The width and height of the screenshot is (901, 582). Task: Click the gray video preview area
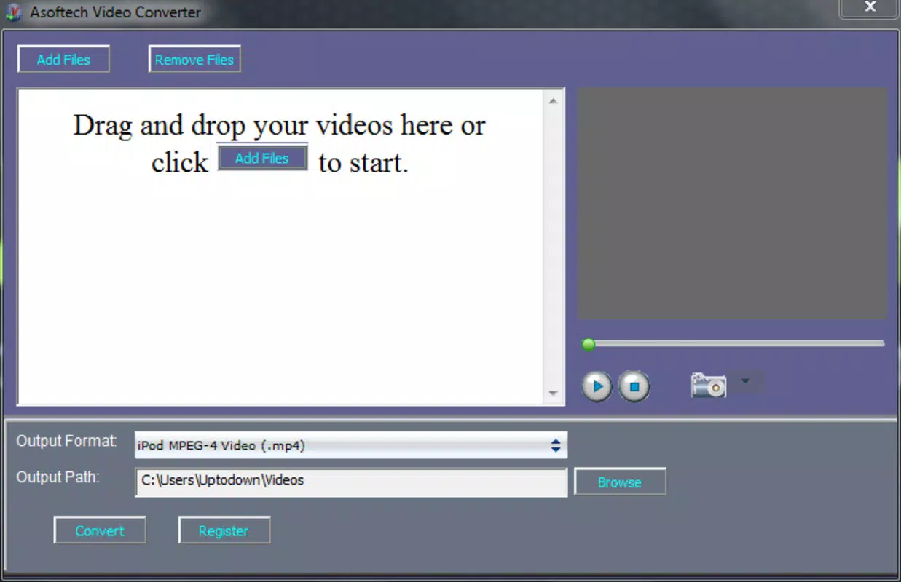click(x=732, y=204)
